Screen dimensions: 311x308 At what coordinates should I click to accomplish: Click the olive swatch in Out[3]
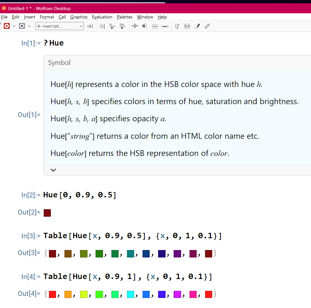pyautogui.click(x=84, y=254)
